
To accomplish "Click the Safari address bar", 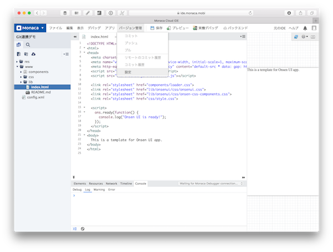I will tap(191, 13).
